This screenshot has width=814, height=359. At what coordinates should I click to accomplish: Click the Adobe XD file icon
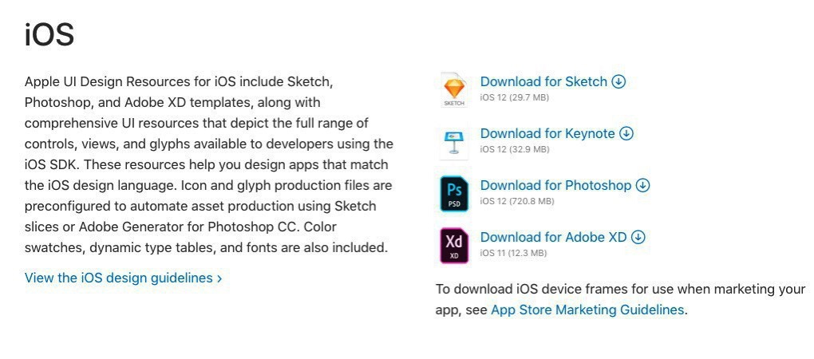pos(453,245)
